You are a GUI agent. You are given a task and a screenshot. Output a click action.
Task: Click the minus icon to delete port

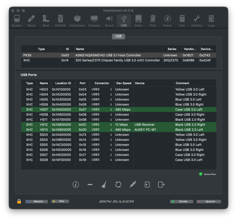click(x=90, y=185)
